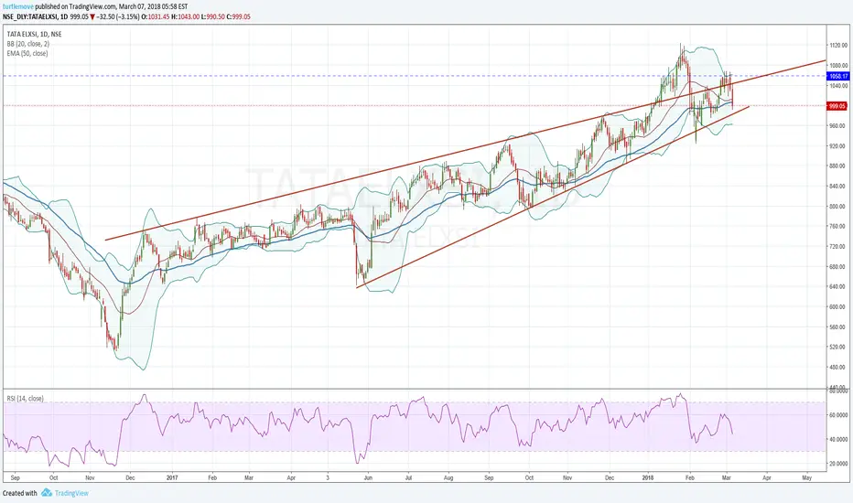853x503 pixels.
Task: Click the 800.00 price axis label
Action: pos(838,207)
